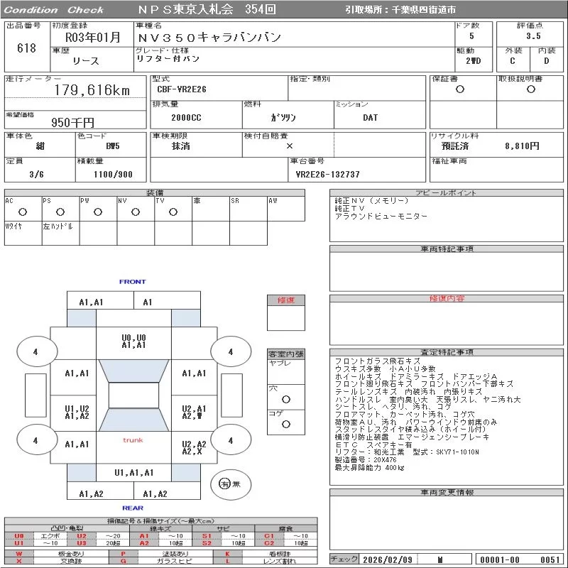This screenshot has width=568, height=568.
Task: Click vehicle history value リース
Action: tap(85, 61)
